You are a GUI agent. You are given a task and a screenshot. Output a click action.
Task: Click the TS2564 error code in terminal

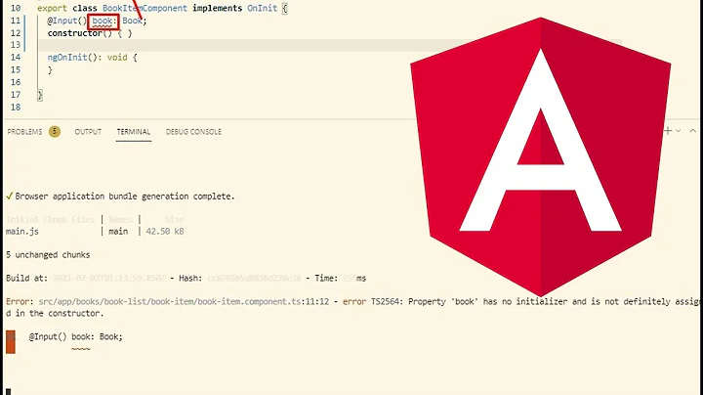coord(388,302)
